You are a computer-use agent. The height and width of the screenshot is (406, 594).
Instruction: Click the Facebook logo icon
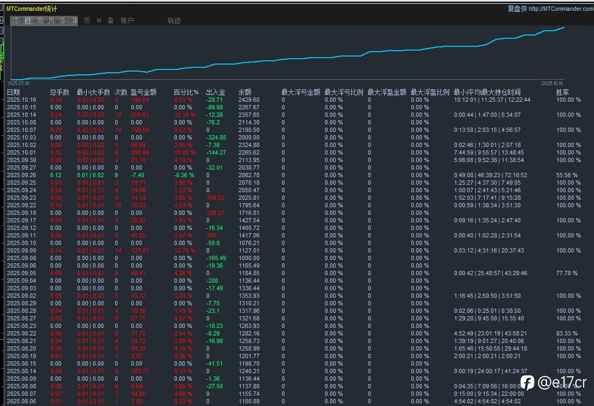[x=528, y=382]
